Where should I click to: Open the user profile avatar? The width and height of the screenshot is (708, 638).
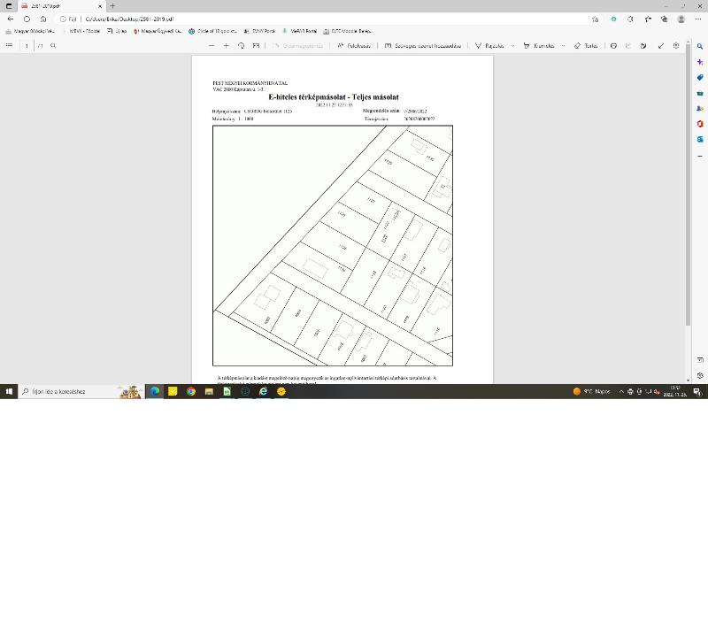click(681, 19)
